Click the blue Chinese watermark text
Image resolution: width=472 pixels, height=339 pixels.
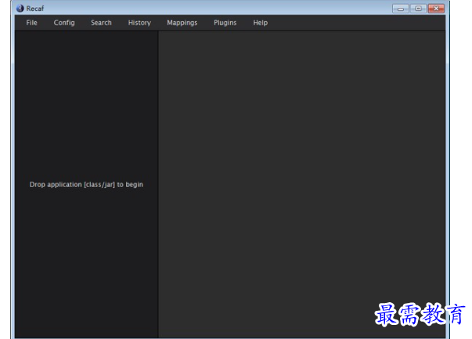(420, 315)
